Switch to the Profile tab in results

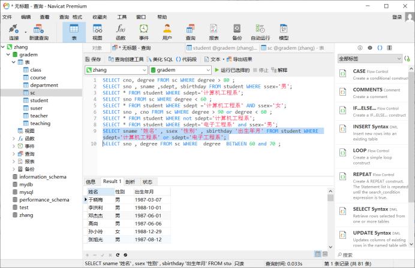130,182
